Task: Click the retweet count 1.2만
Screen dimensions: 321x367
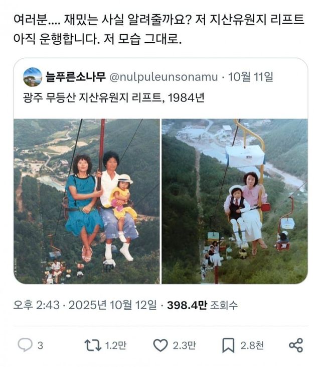Action: point(116,345)
